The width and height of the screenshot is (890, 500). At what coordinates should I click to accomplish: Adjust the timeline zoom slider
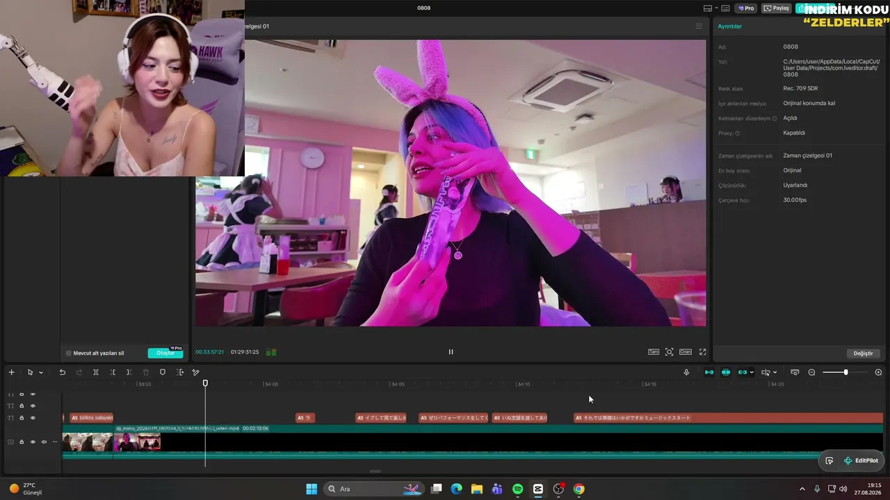click(845, 372)
